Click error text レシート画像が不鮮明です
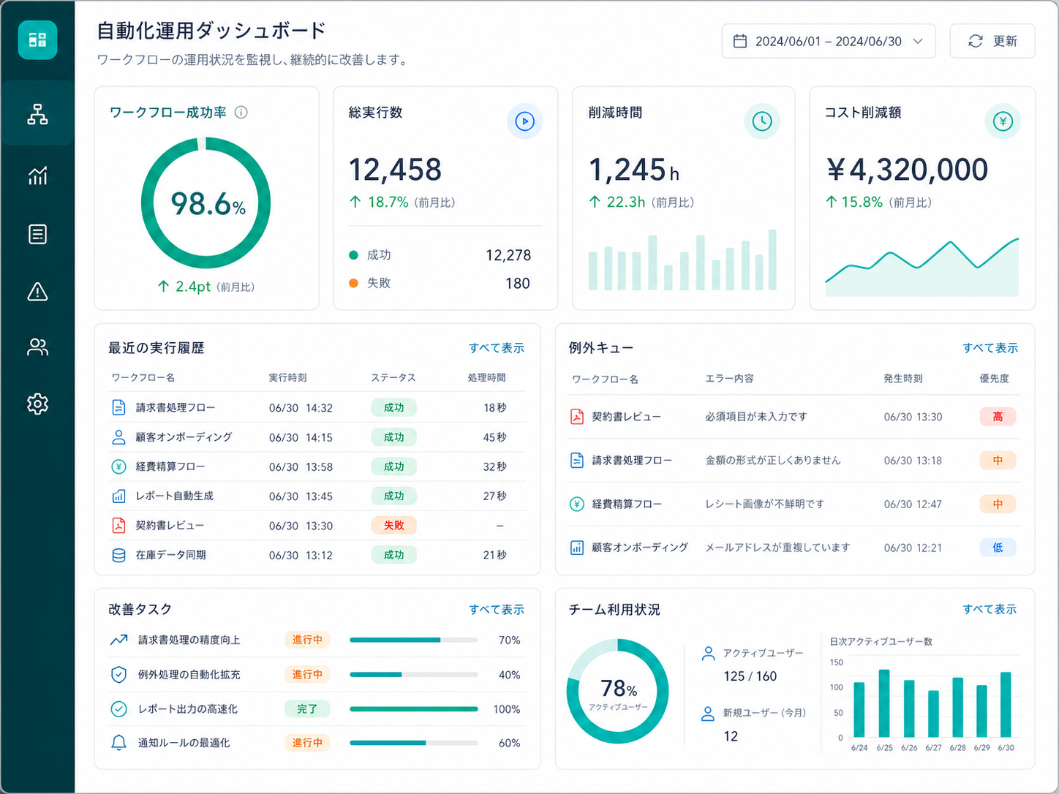This screenshot has width=1059, height=794. [764, 504]
